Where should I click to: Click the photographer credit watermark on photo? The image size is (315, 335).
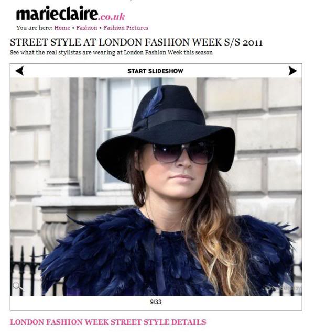click(x=281, y=288)
